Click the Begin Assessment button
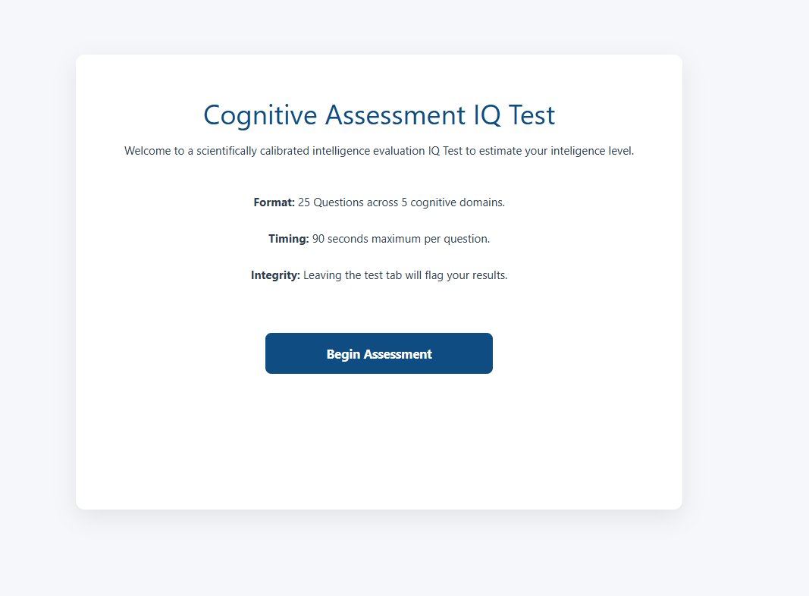 click(379, 353)
